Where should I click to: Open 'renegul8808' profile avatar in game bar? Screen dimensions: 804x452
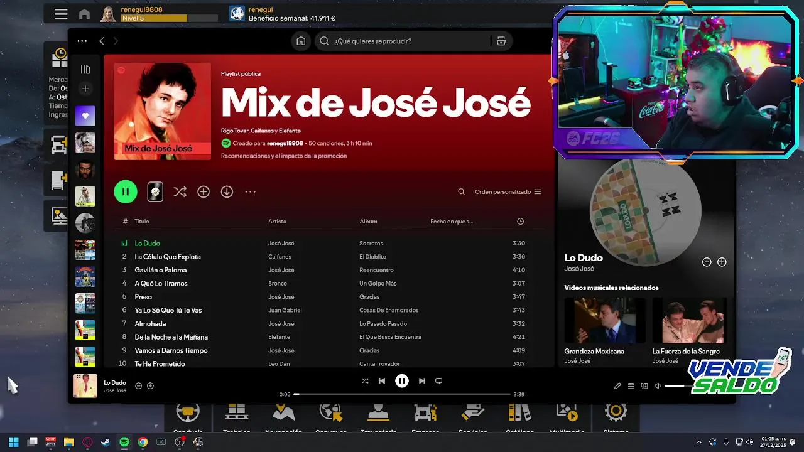point(108,14)
